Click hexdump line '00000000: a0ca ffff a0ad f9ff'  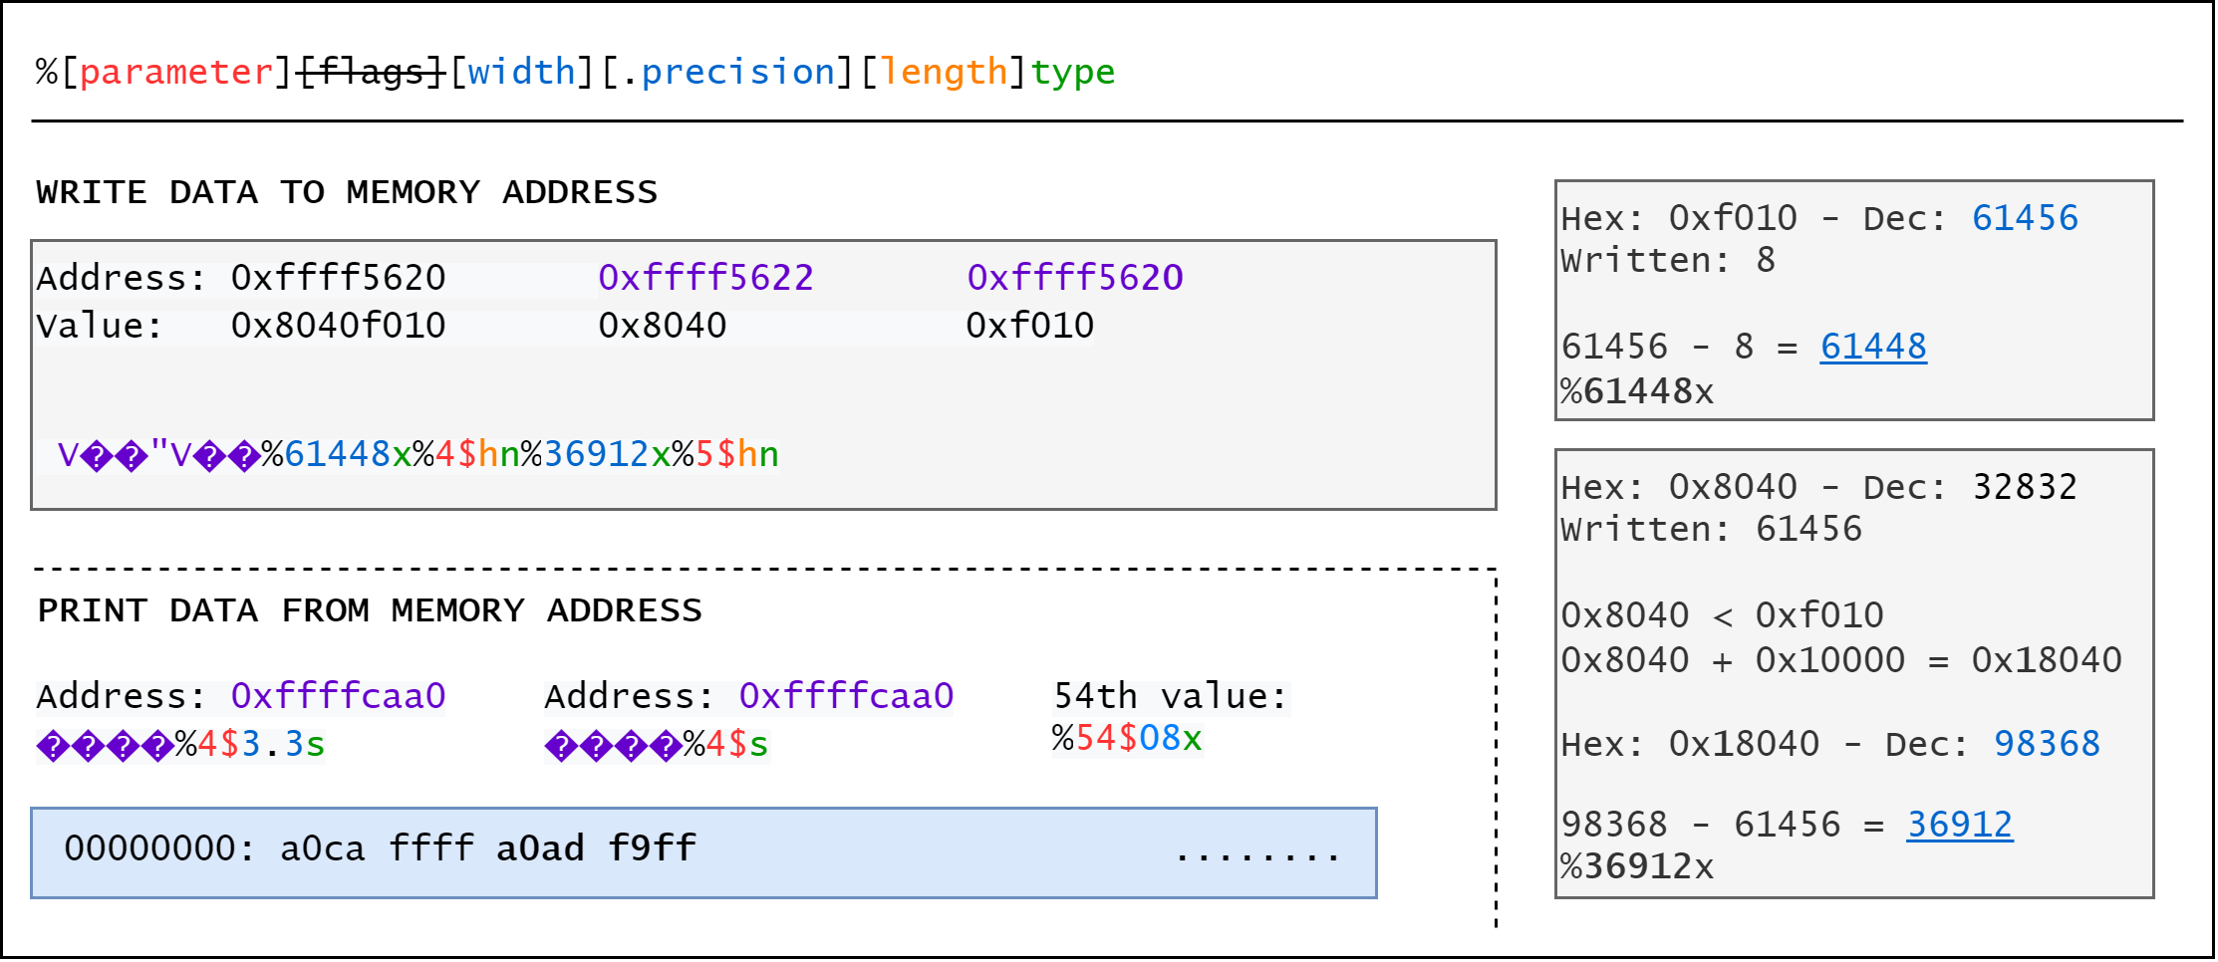tap(380, 848)
